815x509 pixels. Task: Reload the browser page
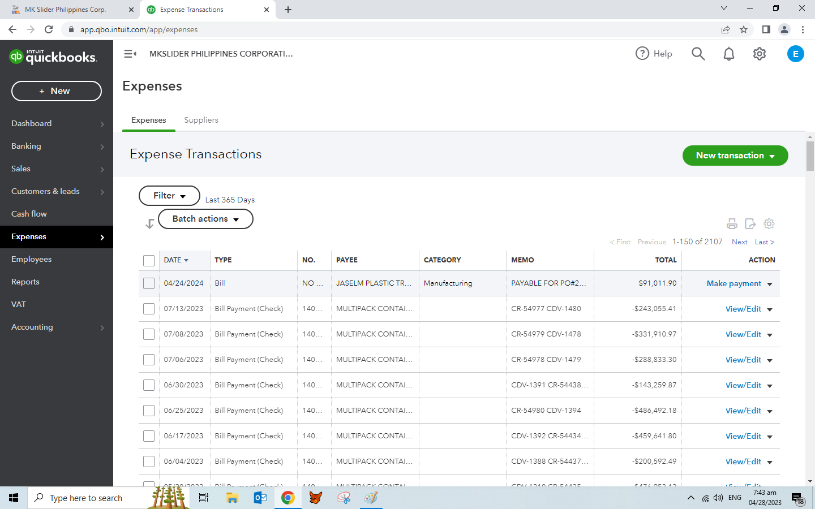49,29
